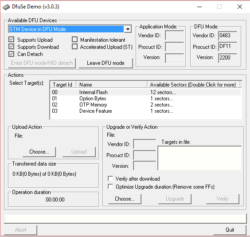
Task: Click Choose in Upload Action group
Action: [39, 152]
